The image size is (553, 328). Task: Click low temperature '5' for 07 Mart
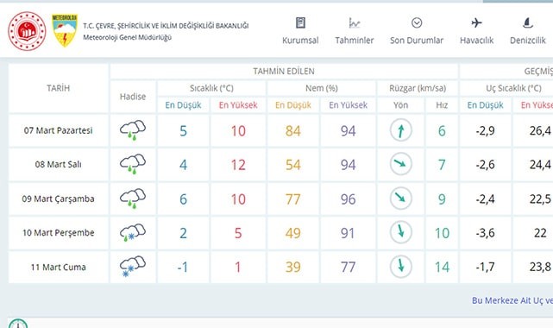(184, 131)
